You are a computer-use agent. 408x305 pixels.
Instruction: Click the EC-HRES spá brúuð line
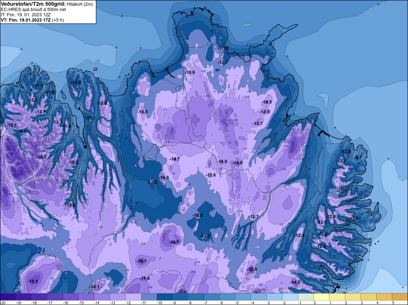(33, 9)
